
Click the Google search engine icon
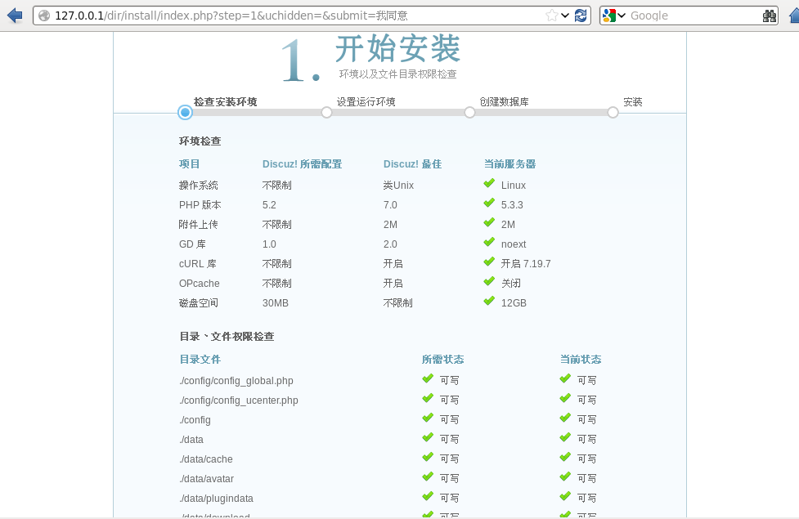click(x=608, y=16)
